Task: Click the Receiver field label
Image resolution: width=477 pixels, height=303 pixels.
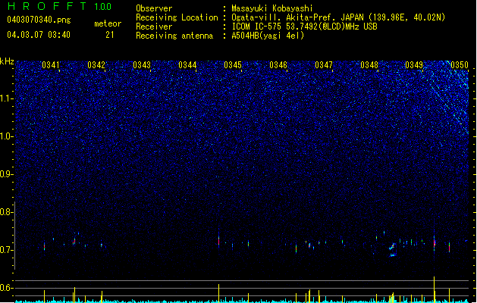Action: point(154,27)
